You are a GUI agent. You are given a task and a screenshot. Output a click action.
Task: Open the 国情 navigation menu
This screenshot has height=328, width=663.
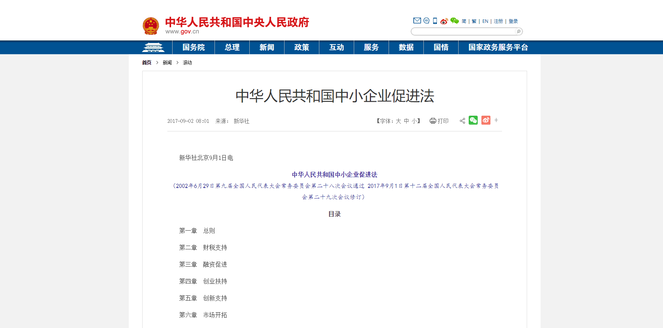click(441, 48)
